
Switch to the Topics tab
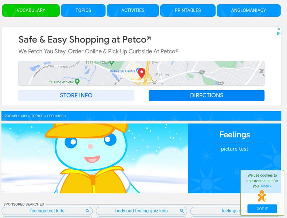click(83, 11)
